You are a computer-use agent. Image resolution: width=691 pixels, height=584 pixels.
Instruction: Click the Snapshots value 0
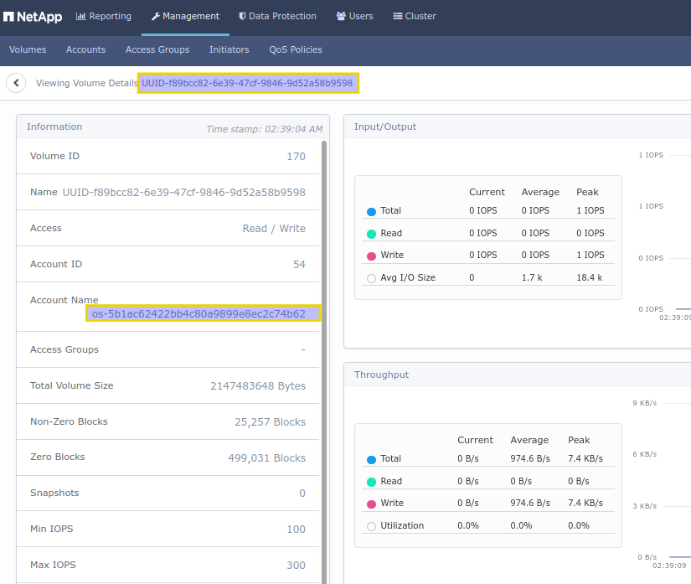point(302,494)
